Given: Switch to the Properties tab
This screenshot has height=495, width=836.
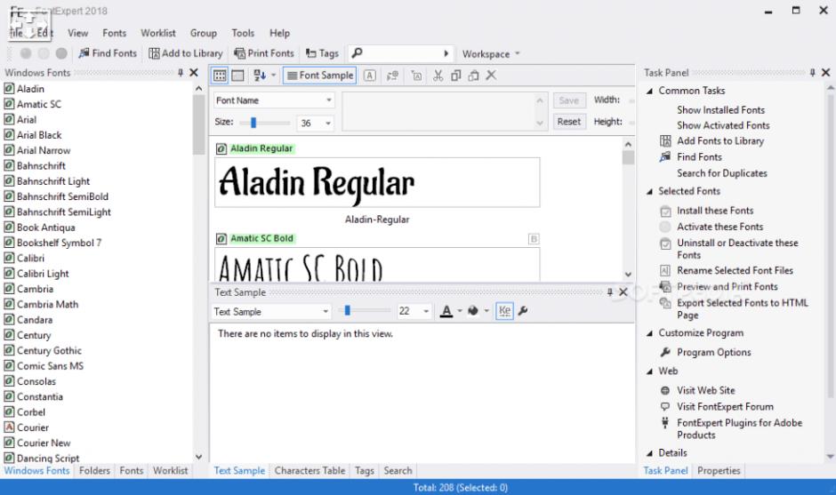Looking at the screenshot, I should [x=719, y=470].
